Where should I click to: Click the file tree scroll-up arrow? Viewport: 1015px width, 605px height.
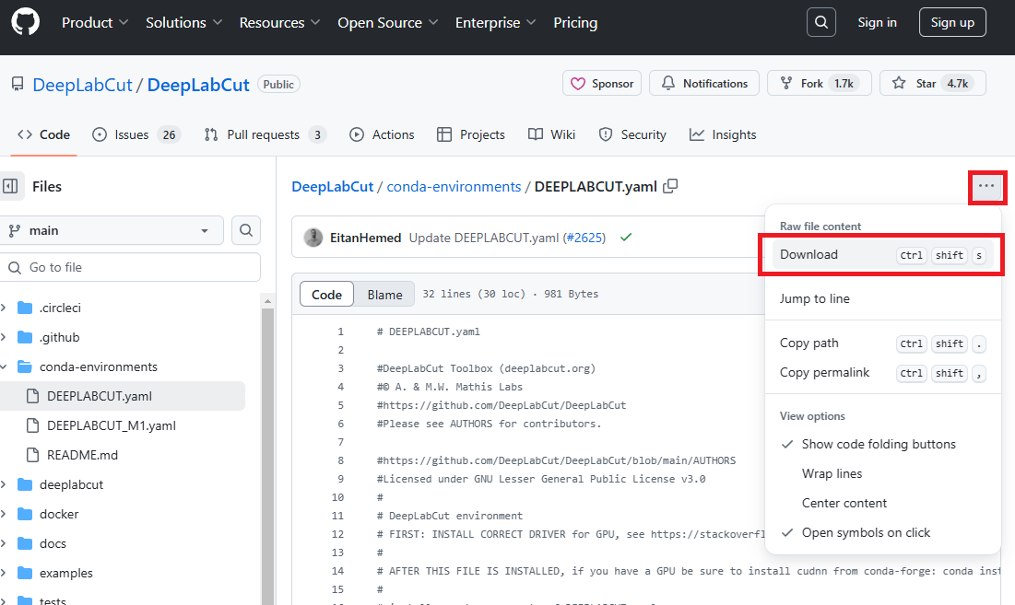pos(267,301)
